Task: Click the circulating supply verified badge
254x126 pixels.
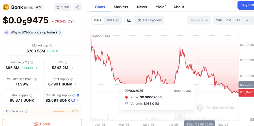Action: pos(78,95)
